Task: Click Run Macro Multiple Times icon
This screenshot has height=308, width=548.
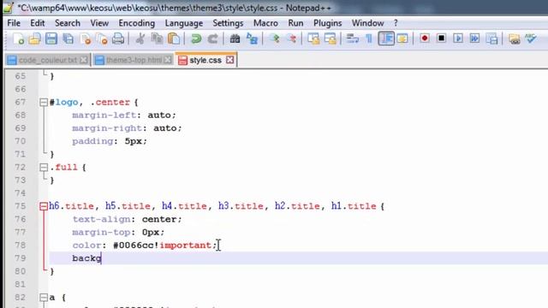Action: click(x=474, y=38)
